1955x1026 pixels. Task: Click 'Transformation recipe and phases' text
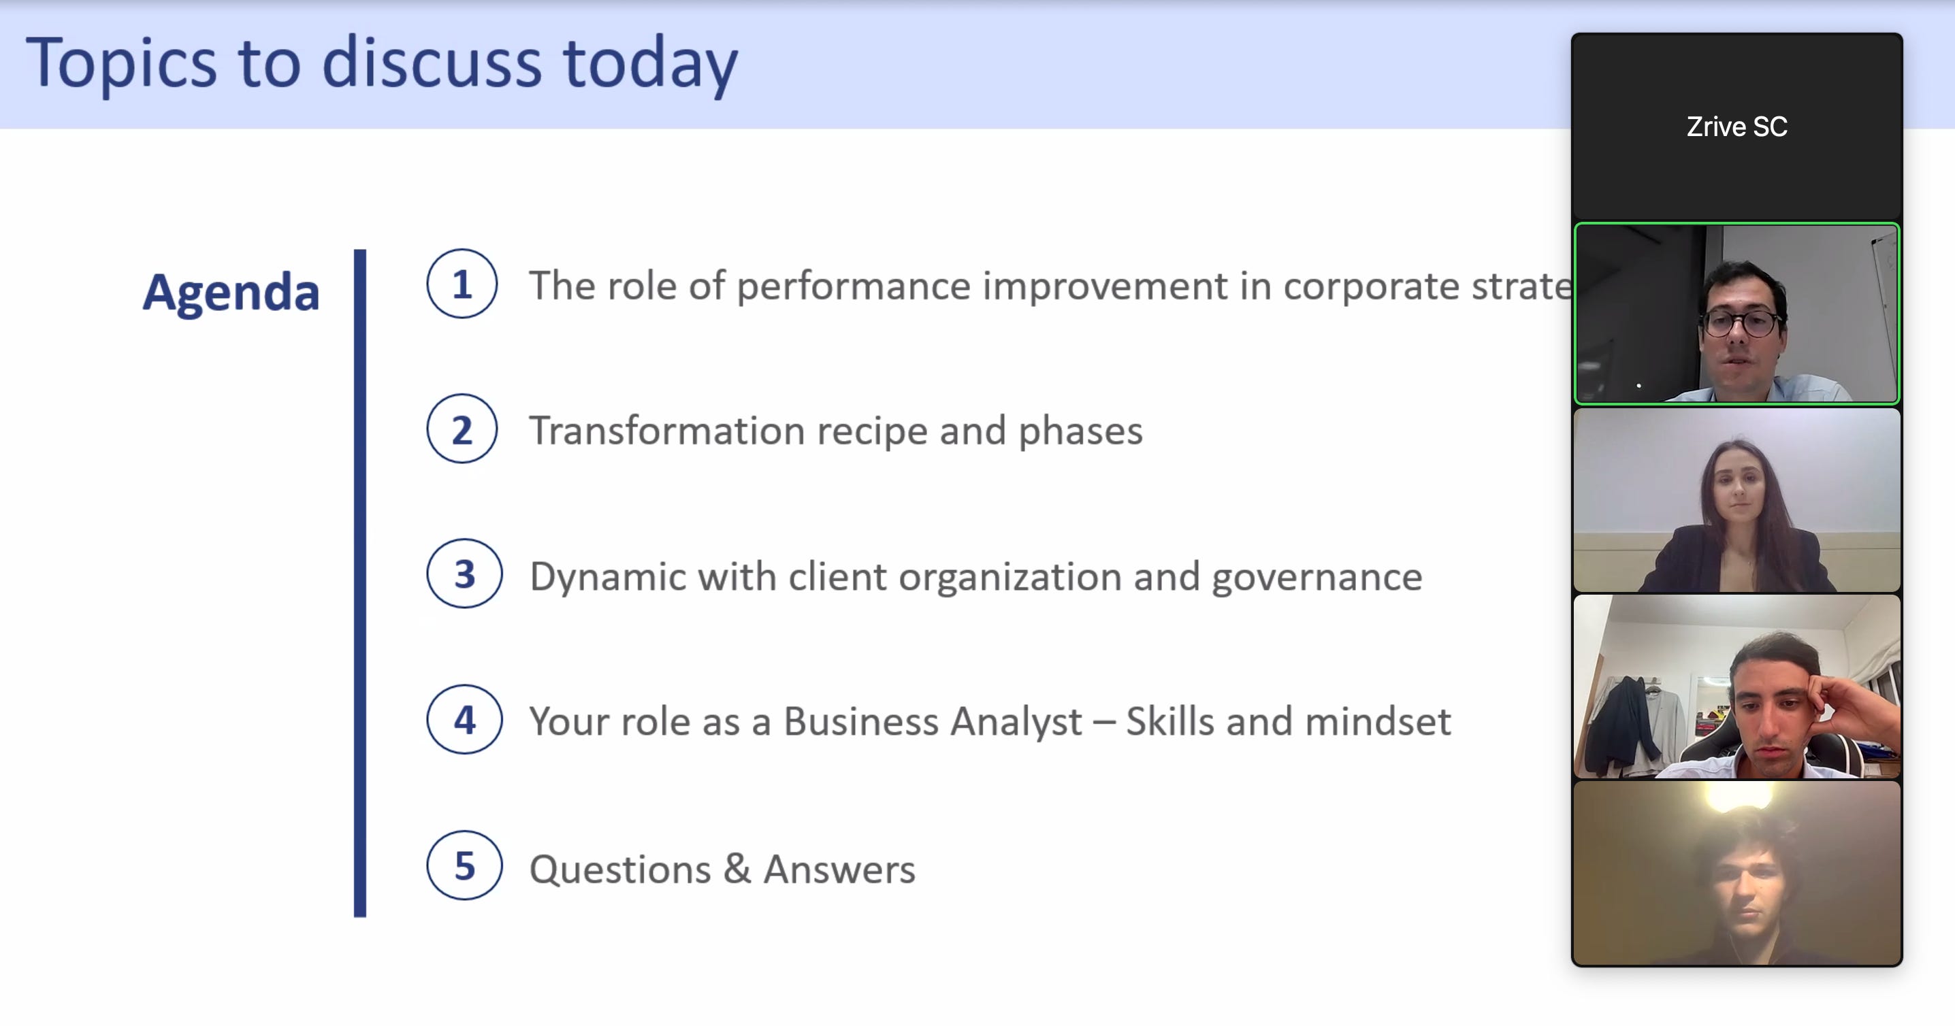click(x=836, y=431)
